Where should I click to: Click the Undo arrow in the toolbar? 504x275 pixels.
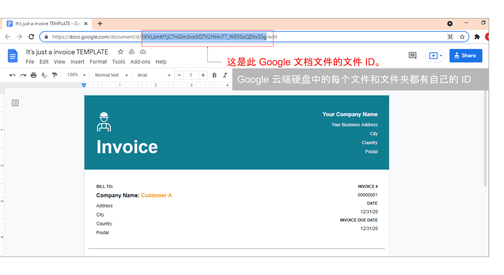12,75
